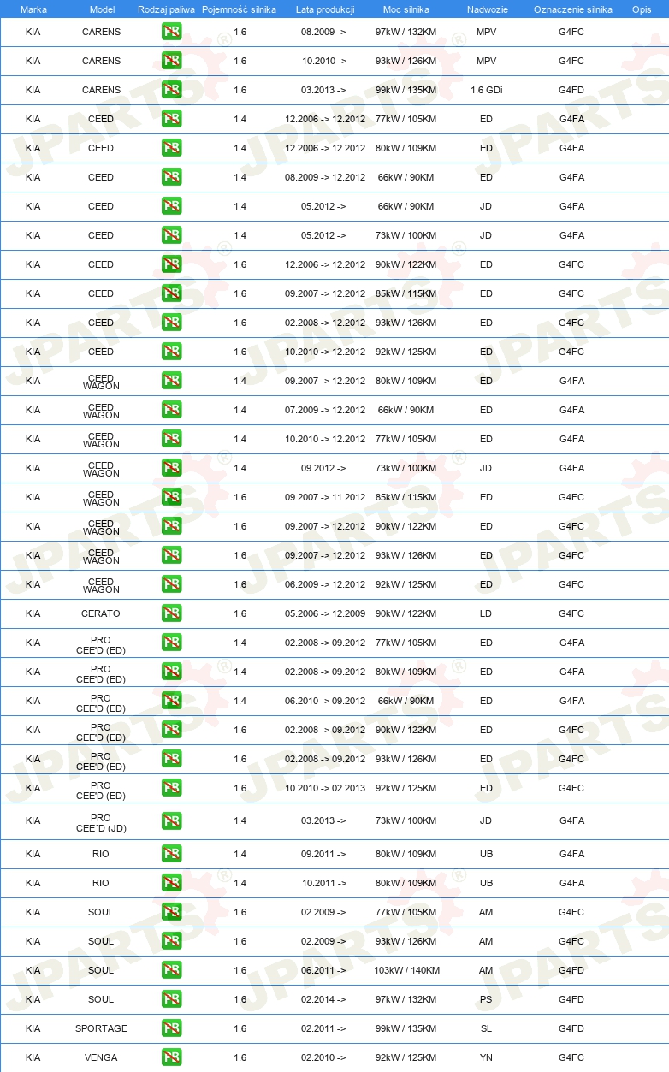Click the 09.2007 -> 11.2012 production years cell
The width and height of the screenshot is (669, 1072).
click(325, 497)
